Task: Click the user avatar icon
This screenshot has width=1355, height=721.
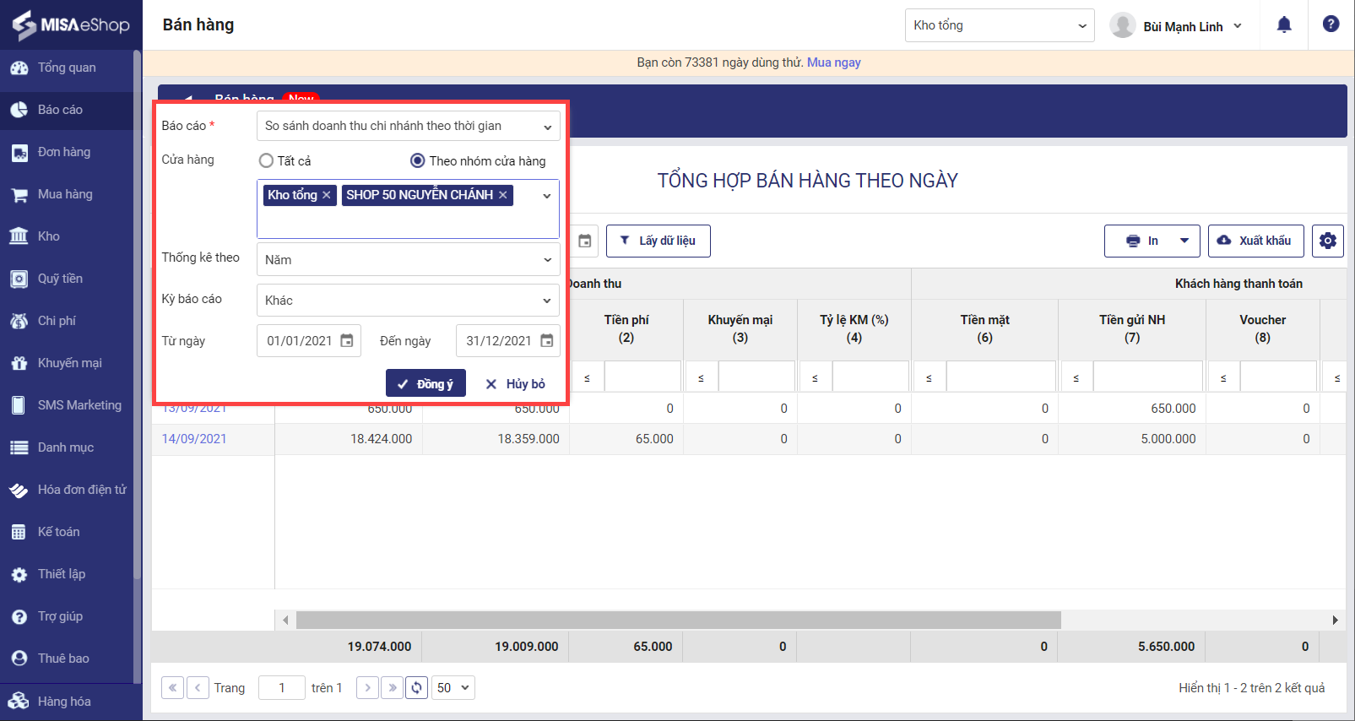Action: [x=1122, y=25]
